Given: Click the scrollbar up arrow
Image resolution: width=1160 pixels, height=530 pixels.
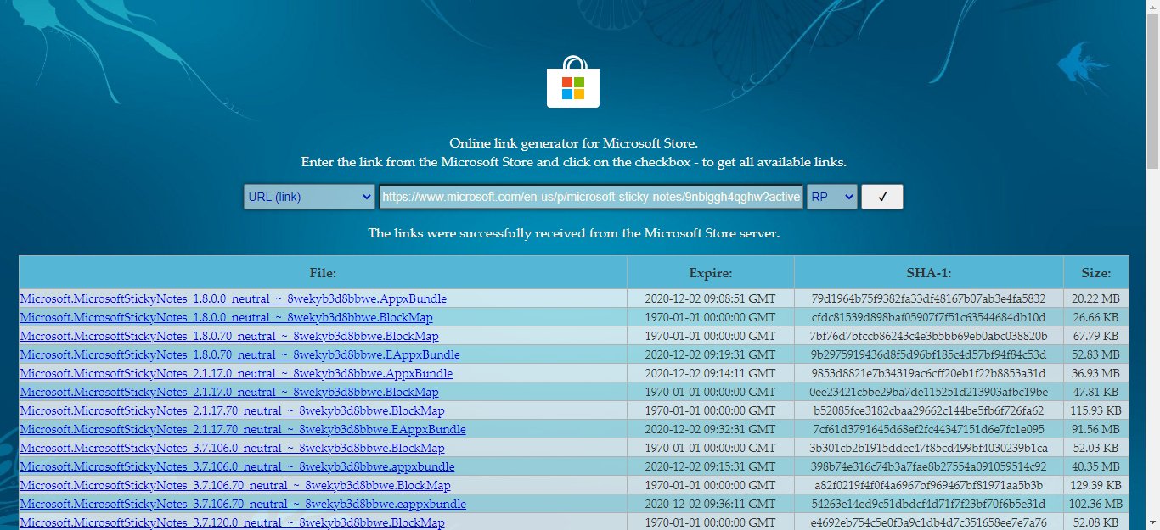Looking at the screenshot, I should click(1152, 7).
